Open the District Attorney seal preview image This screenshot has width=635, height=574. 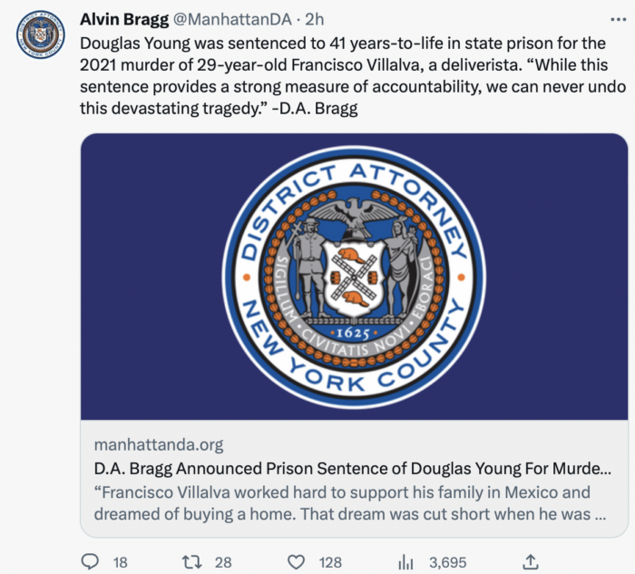point(355,277)
